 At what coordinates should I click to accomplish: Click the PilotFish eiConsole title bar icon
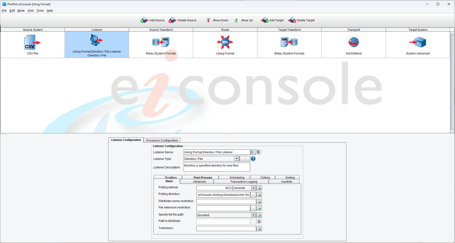pyautogui.click(x=4, y=4)
